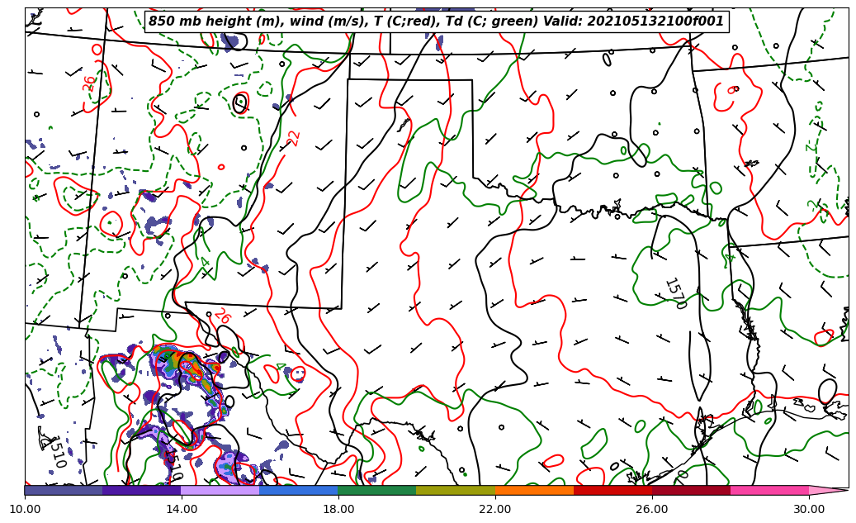The width and height of the screenshot is (856, 523).
Task: Choose the green 18–20 colorbar segment
Action: 377,490
